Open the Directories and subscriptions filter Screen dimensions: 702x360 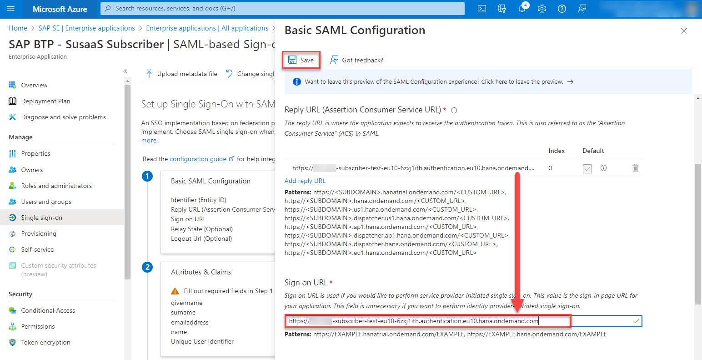[502, 9]
